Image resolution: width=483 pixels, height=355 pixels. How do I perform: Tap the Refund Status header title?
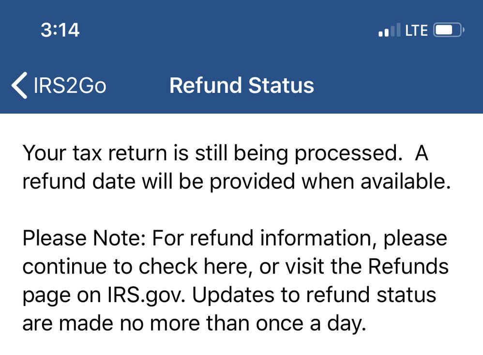[241, 86]
